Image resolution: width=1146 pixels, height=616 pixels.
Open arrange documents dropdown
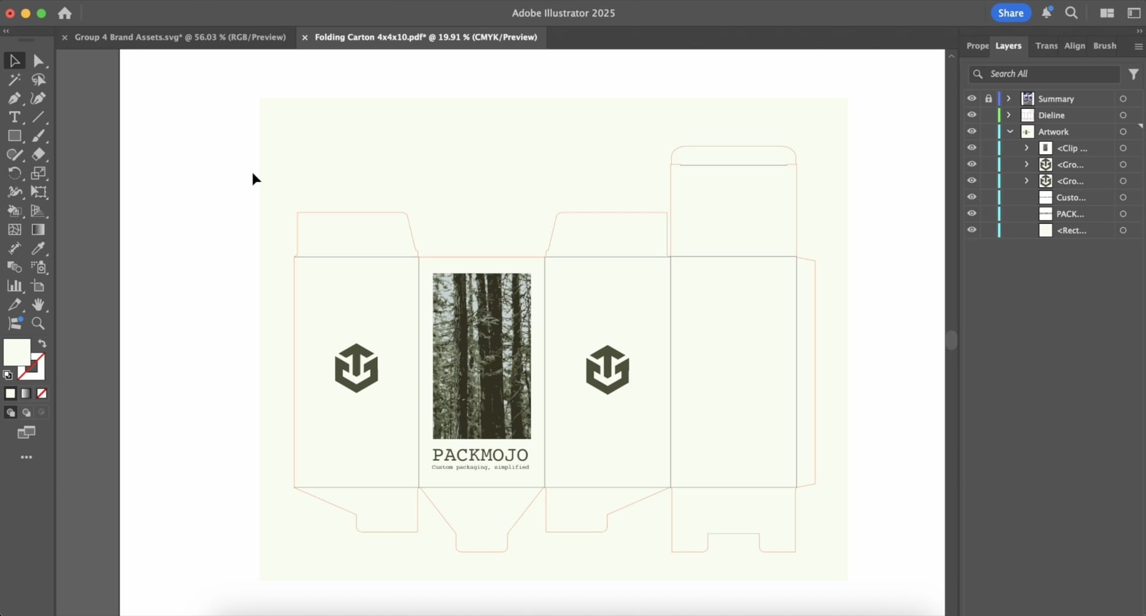point(1107,13)
